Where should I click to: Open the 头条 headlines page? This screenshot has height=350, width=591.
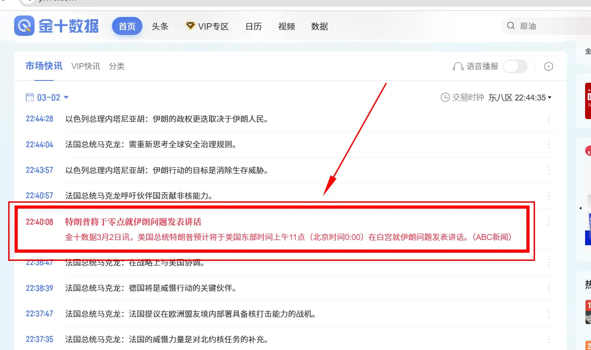click(x=160, y=26)
